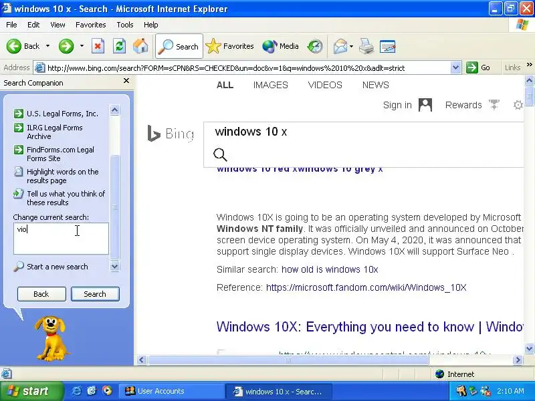Click windows 10 x taskbar button
Viewport: 535px width, 401px height.
tap(279, 391)
